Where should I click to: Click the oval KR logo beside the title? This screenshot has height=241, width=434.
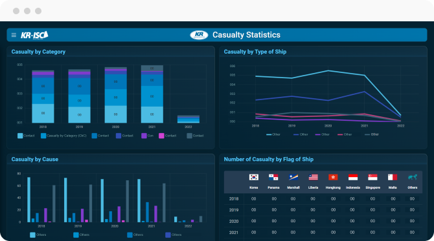coord(199,35)
